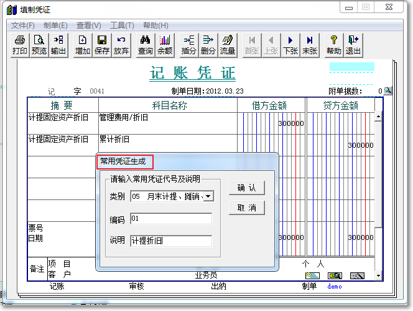Screen dimensions: 413x311
Task: Close the 填制凭证 window
Action: click(389, 7)
